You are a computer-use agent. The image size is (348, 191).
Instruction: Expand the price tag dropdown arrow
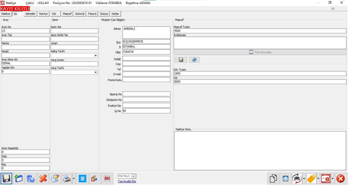[x=318, y=179]
